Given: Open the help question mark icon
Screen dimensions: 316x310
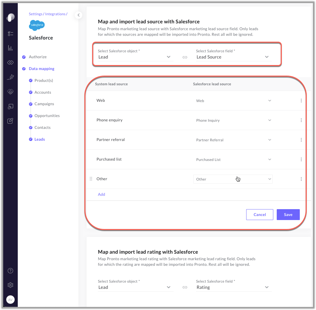Looking at the screenshot, I should tap(11, 271).
